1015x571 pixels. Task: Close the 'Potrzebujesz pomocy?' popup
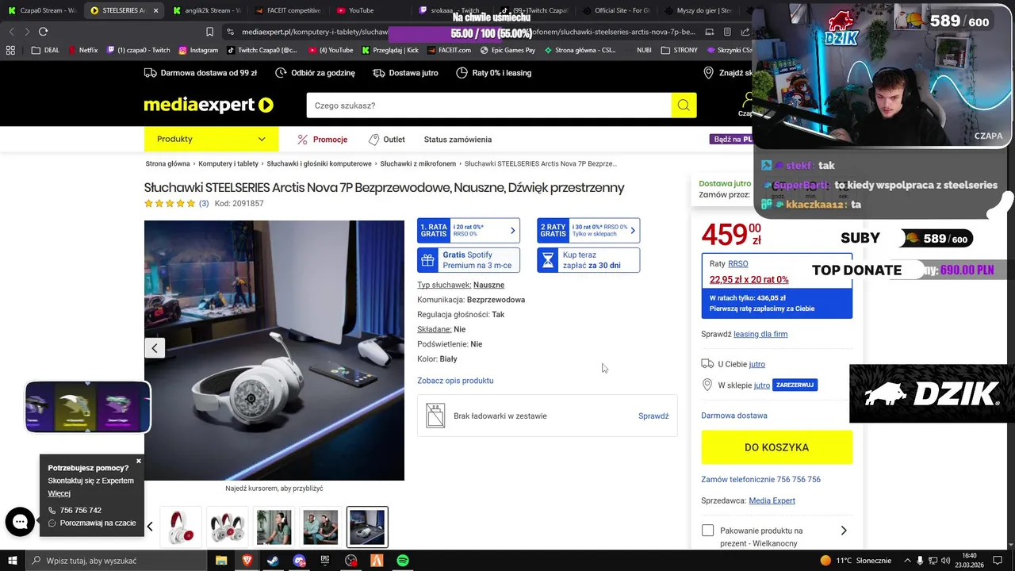(139, 461)
